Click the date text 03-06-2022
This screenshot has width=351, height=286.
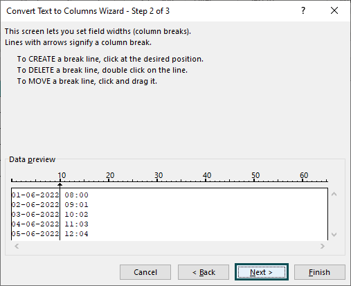point(35,215)
